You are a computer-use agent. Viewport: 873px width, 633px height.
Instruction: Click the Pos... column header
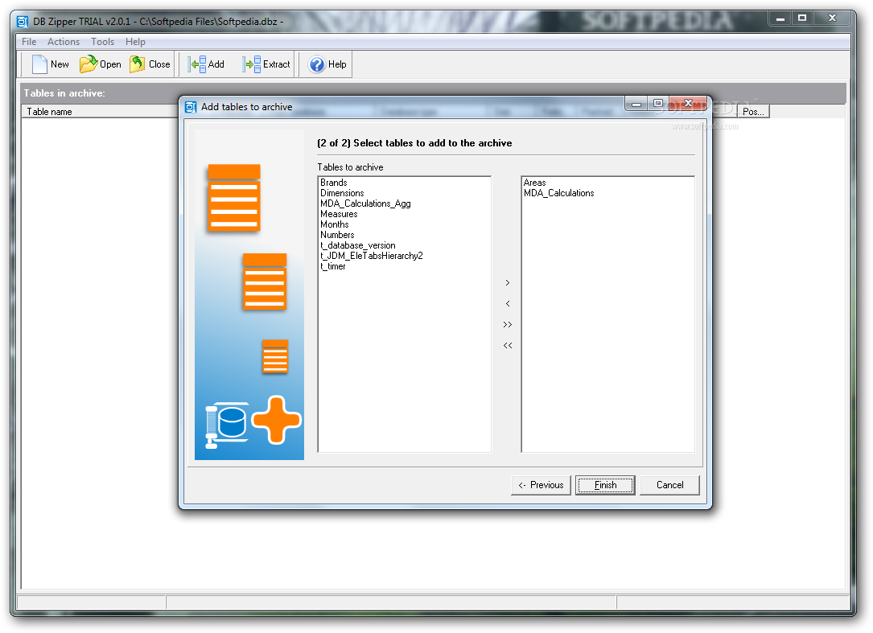point(753,111)
